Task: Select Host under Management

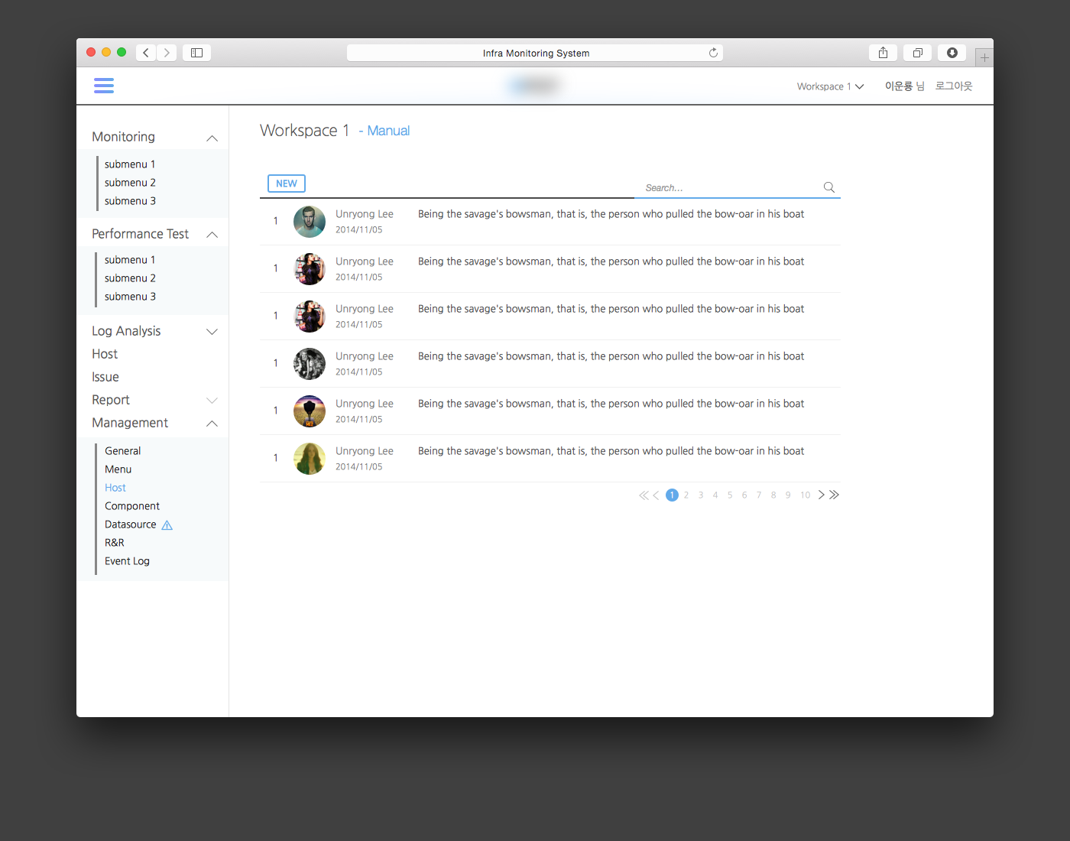Action: pyautogui.click(x=115, y=488)
